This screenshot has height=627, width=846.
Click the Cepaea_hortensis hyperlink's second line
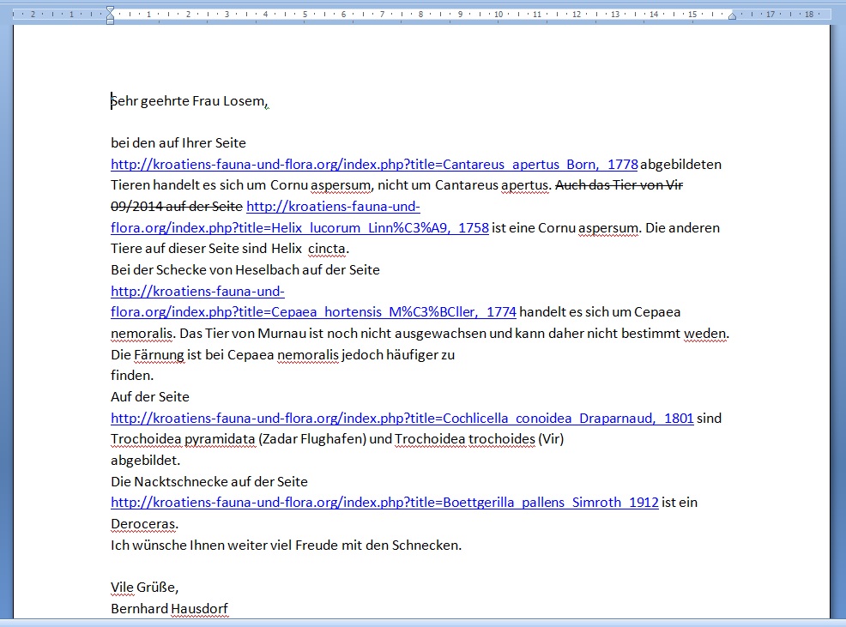click(x=313, y=312)
